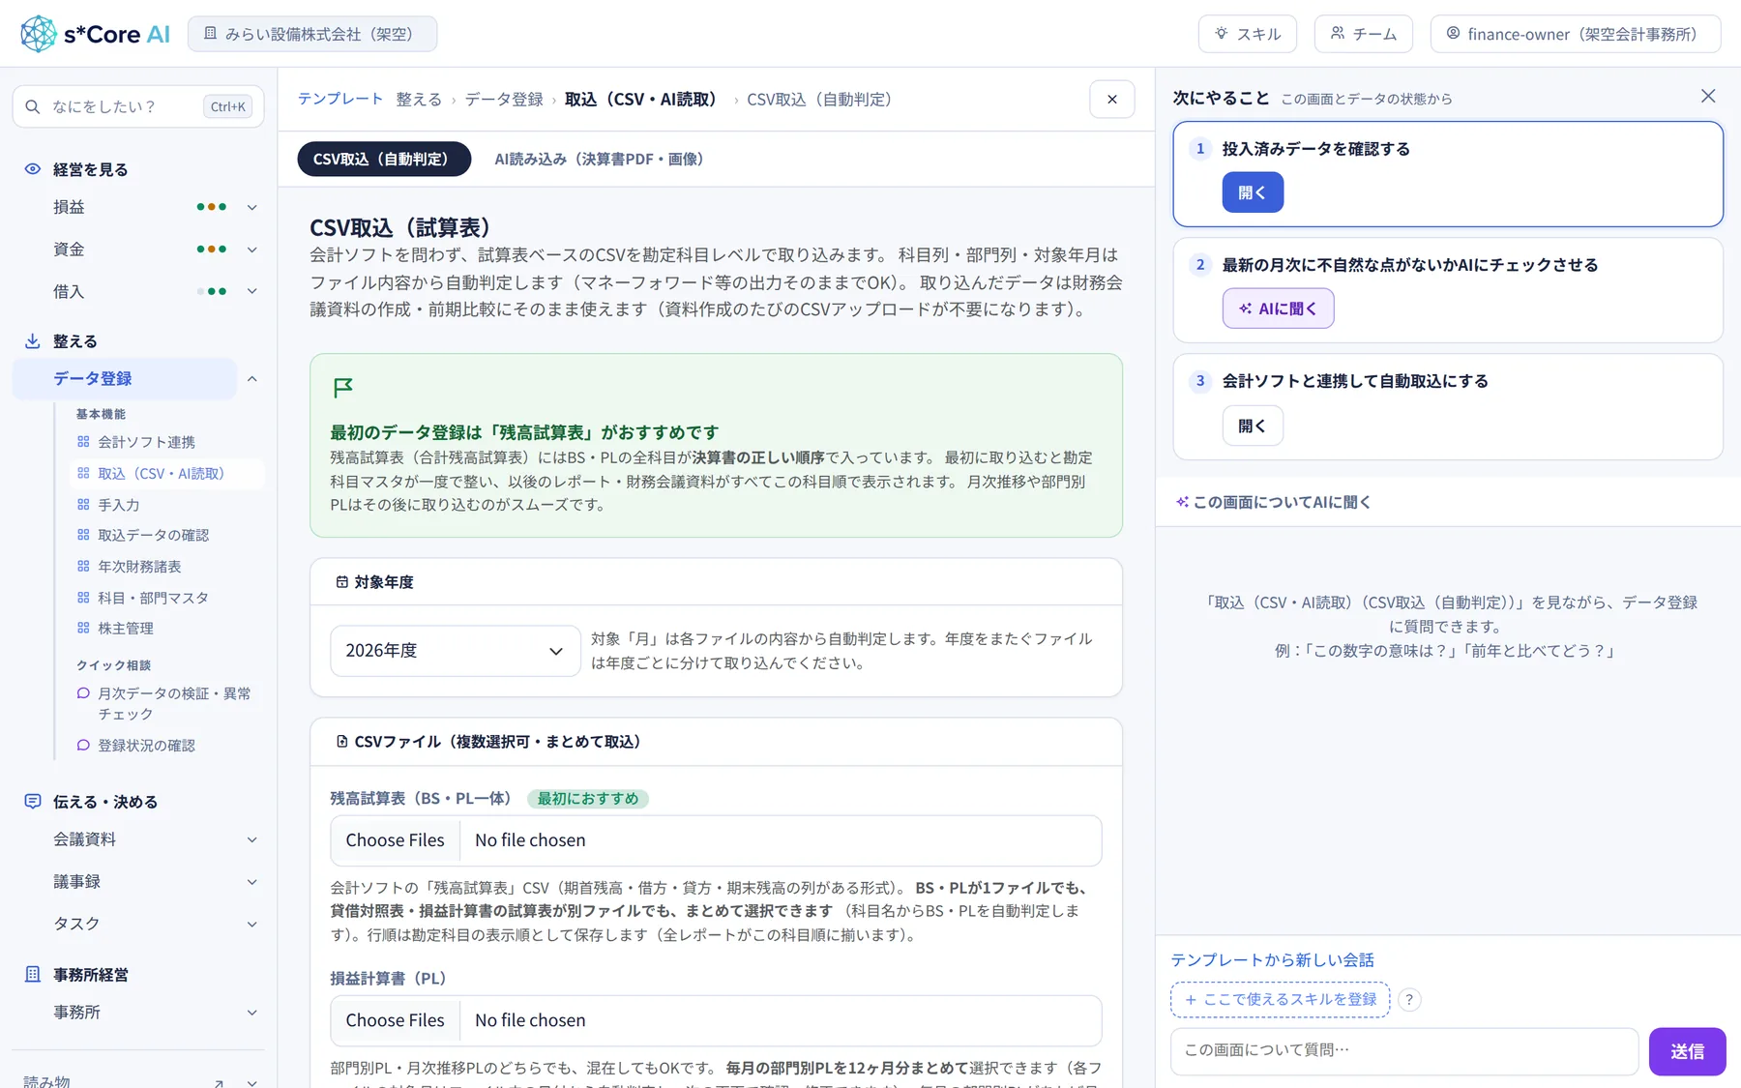Click the lightbulb icon in スキル button

click(x=1222, y=34)
